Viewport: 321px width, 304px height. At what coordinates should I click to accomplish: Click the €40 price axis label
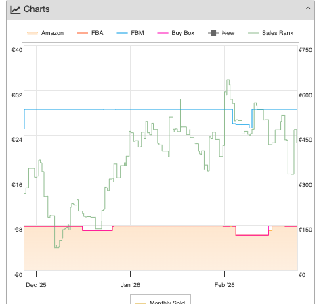pos(17,50)
